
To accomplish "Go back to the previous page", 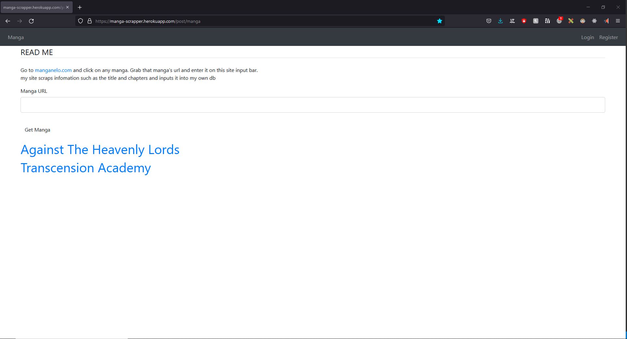I will (x=8, y=21).
